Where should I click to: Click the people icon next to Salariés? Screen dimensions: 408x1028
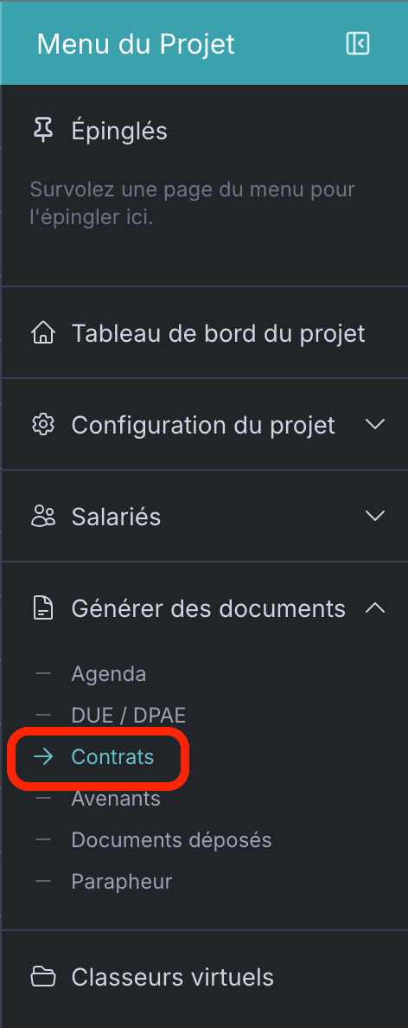pyautogui.click(x=43, y=517)
